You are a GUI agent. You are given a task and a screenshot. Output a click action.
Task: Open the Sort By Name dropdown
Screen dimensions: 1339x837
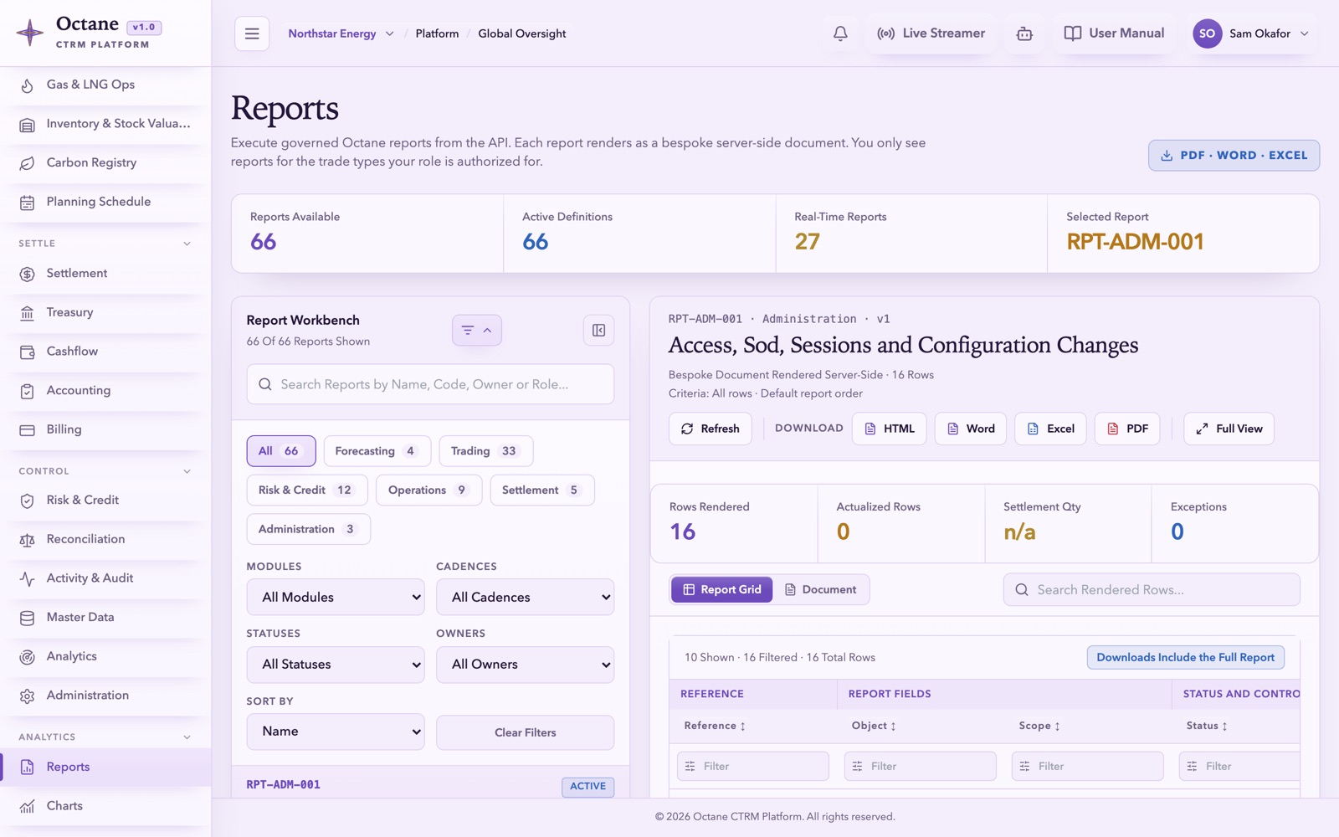(336, 732)
